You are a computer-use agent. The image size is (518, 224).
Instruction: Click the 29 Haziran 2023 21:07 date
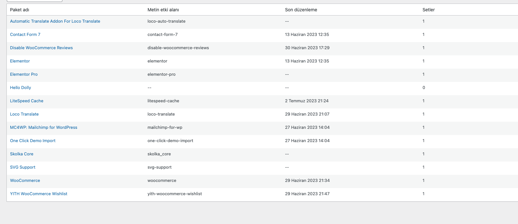[307, 114]
